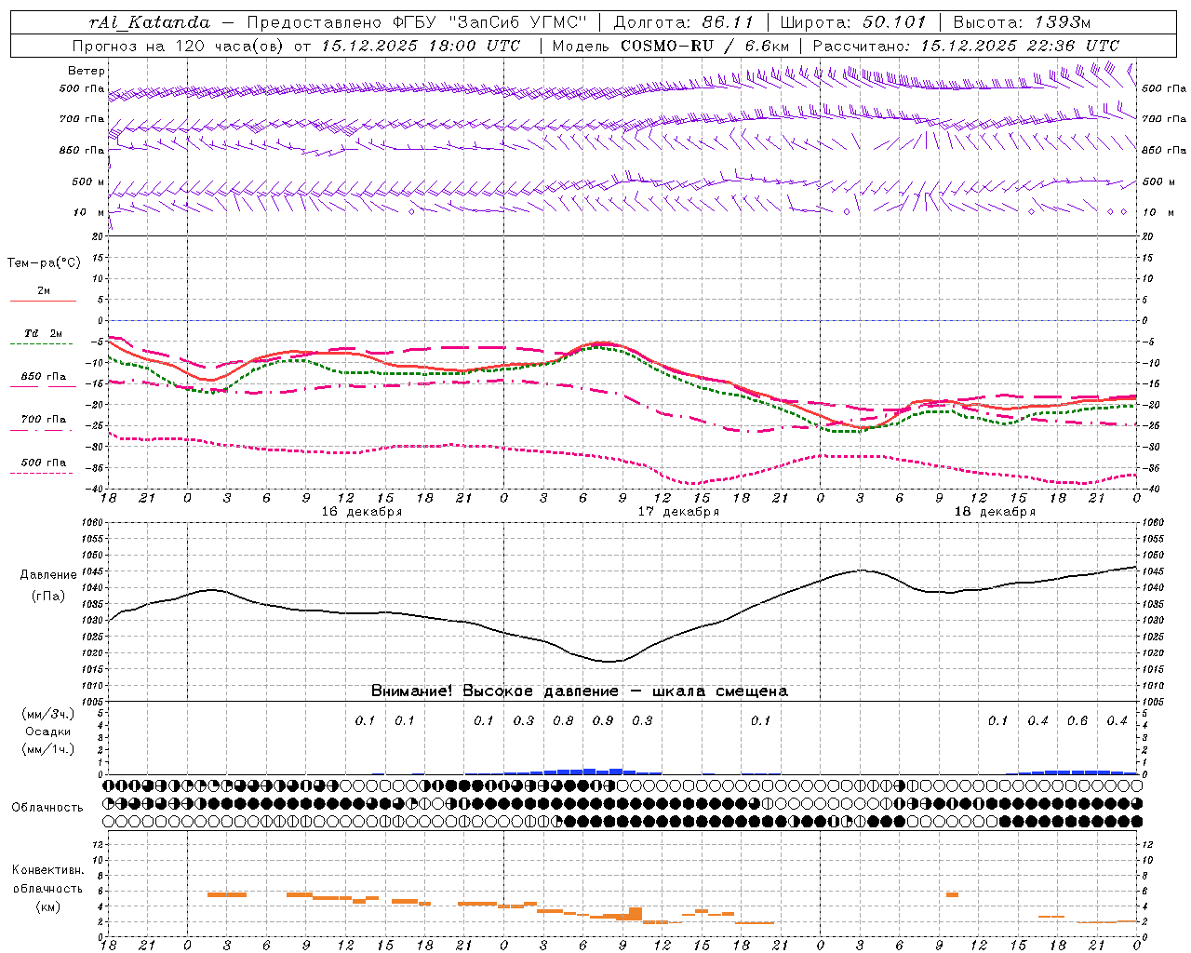Select the date label "16 декабря"

click(362, 512)
